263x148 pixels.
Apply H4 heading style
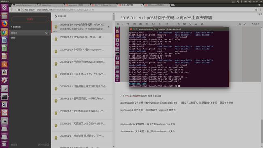pyautogui.click(x=166, y=23)
